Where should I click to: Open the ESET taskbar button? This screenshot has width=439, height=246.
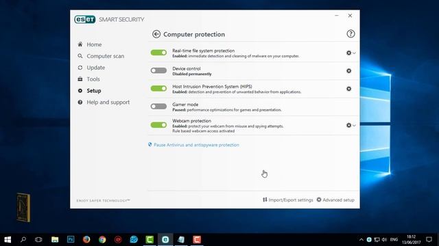click(165, 240)
